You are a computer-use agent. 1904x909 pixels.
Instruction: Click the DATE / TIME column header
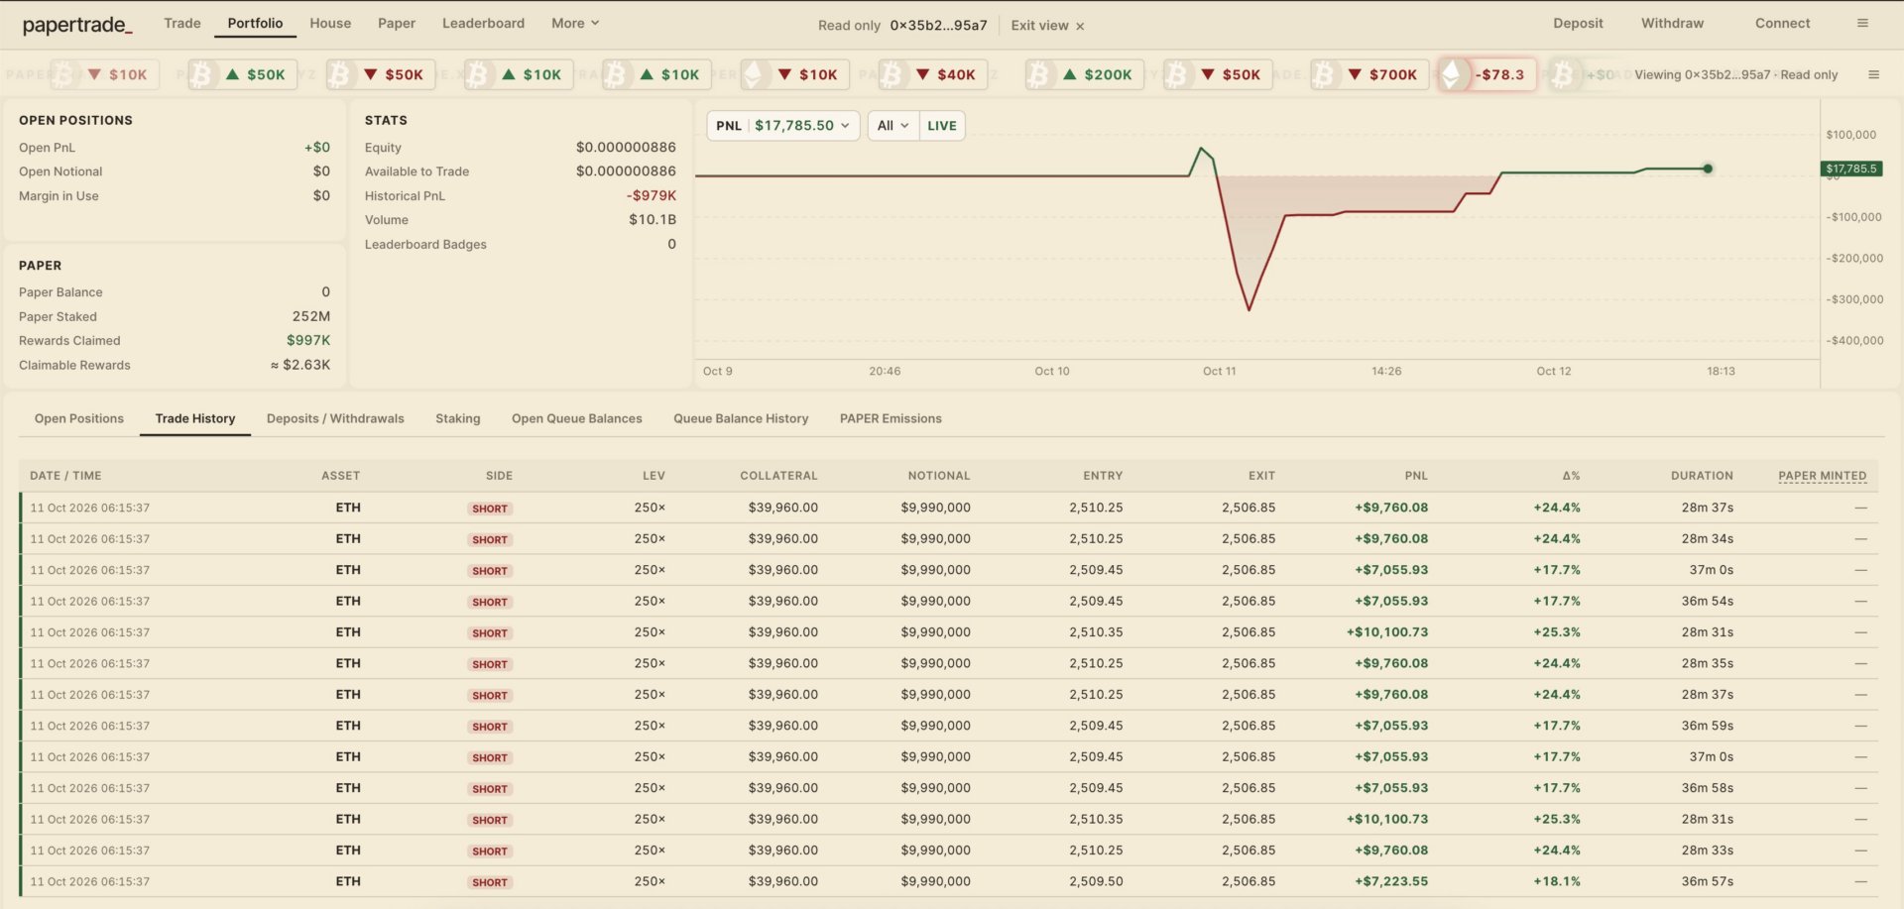(x=65, y=476)
